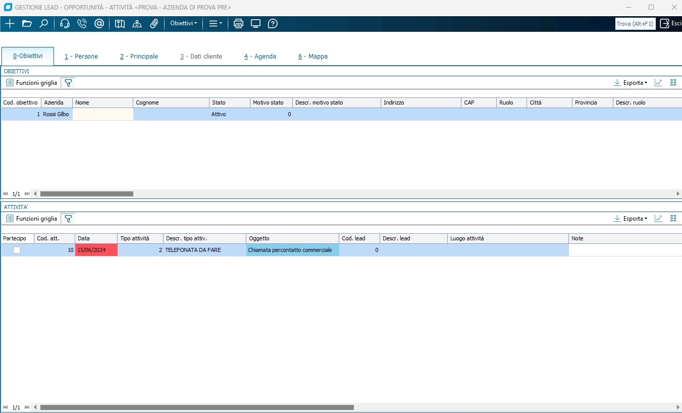The height and width of the screenshot is (413, 682).
Task: Click the printer icon
Action: (239, 24)
